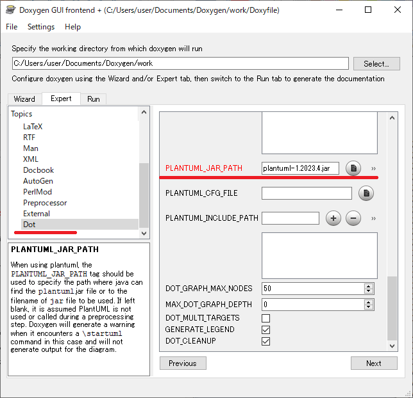Click double-chevron beside PLANTUML_JAR_PATH row
Screen dimensions: 413x398
pyautogui.click(x=373, y=168)
